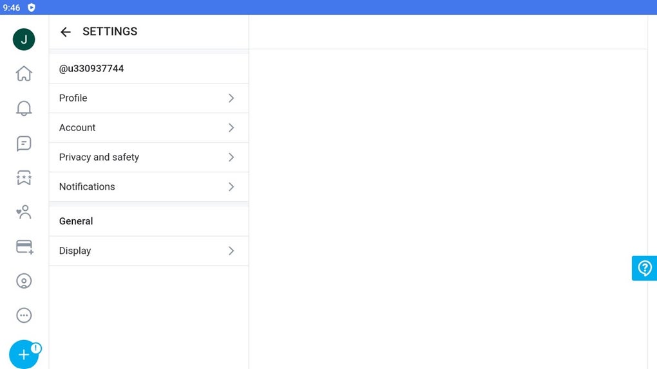Open the Profile settings item
Screen dimensions: 657x369
point(148,98)
